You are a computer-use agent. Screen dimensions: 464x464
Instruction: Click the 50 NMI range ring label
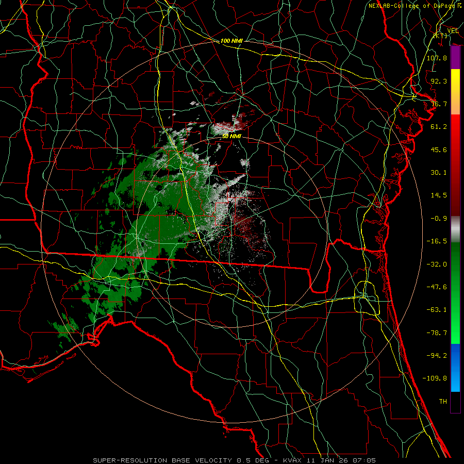231,137
